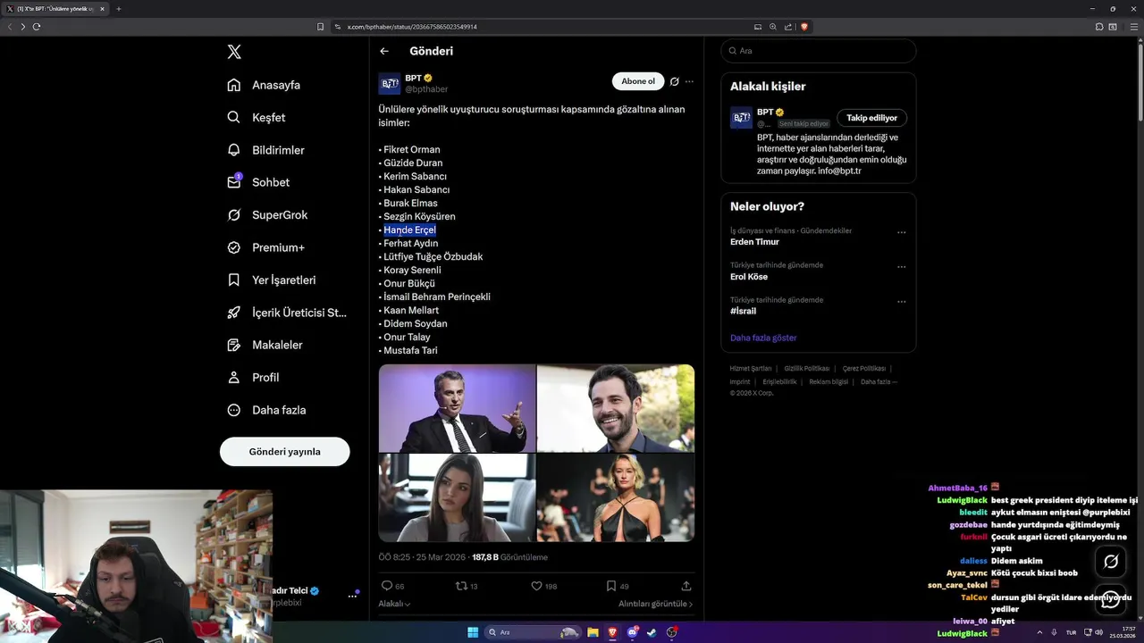This screenshot has width=1144, height=643.
Task: Open Erden Timur trend options menu
Action: (901, 232)
